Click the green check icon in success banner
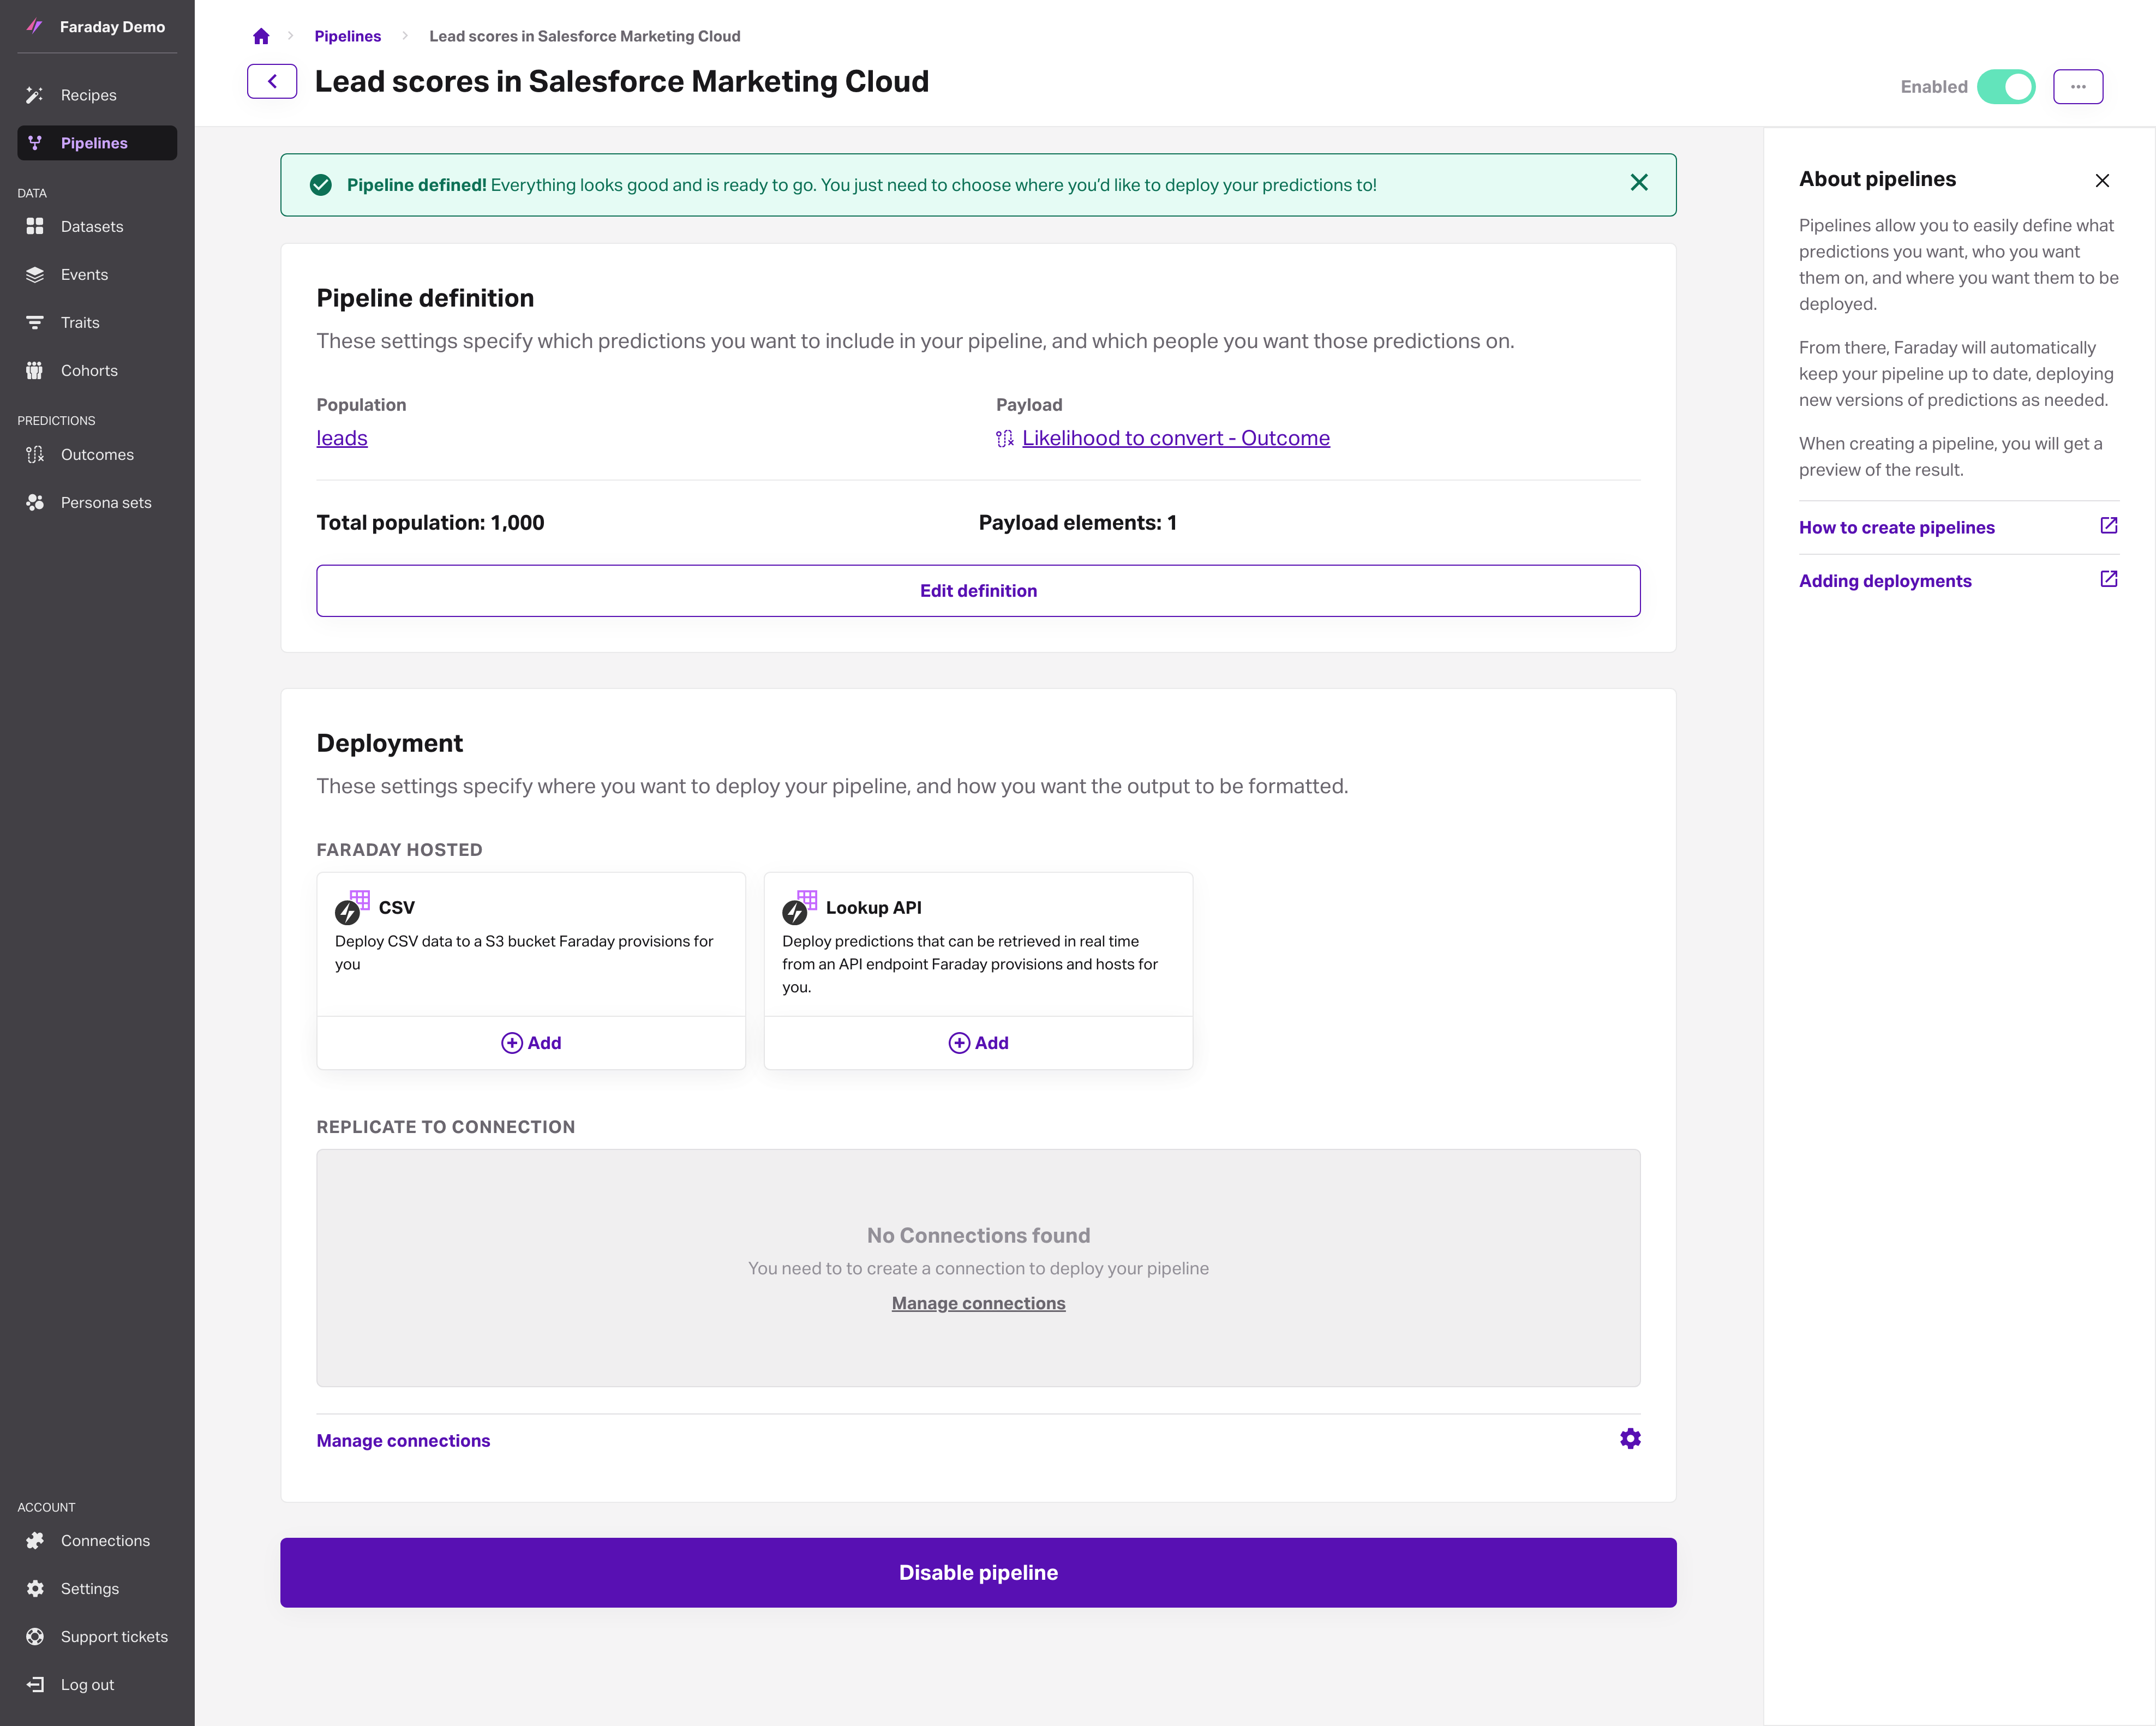 (321, 185)
